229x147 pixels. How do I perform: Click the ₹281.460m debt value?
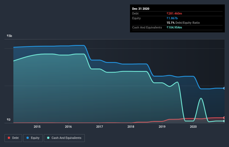(x=174, y=13)
